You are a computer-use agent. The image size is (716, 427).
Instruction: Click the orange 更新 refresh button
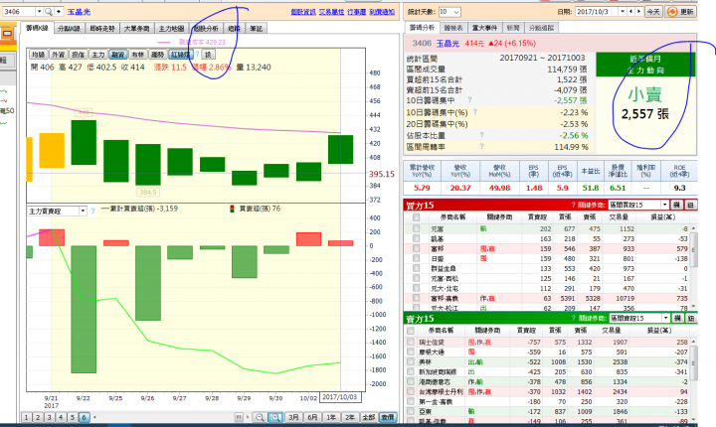pos(681,11)
